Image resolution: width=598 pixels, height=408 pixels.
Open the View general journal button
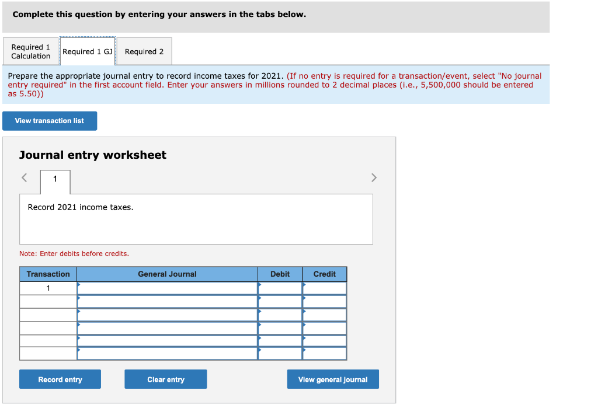[333, 379]
